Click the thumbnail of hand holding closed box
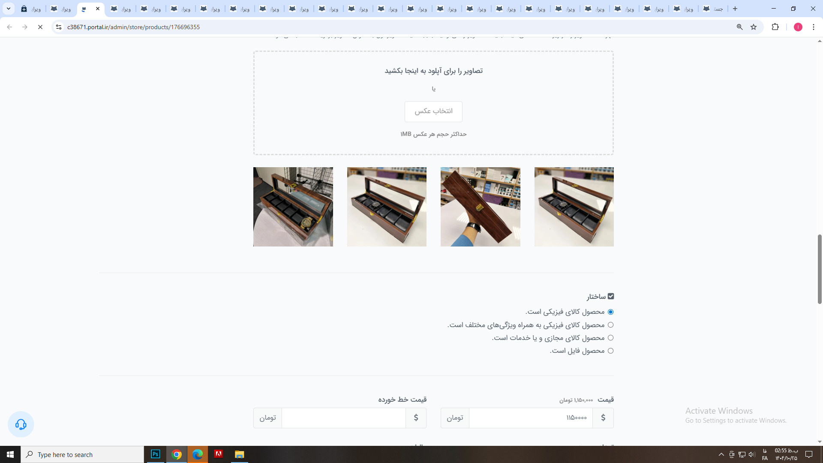This screenshot has width=823, height=463. coord(480,207)
